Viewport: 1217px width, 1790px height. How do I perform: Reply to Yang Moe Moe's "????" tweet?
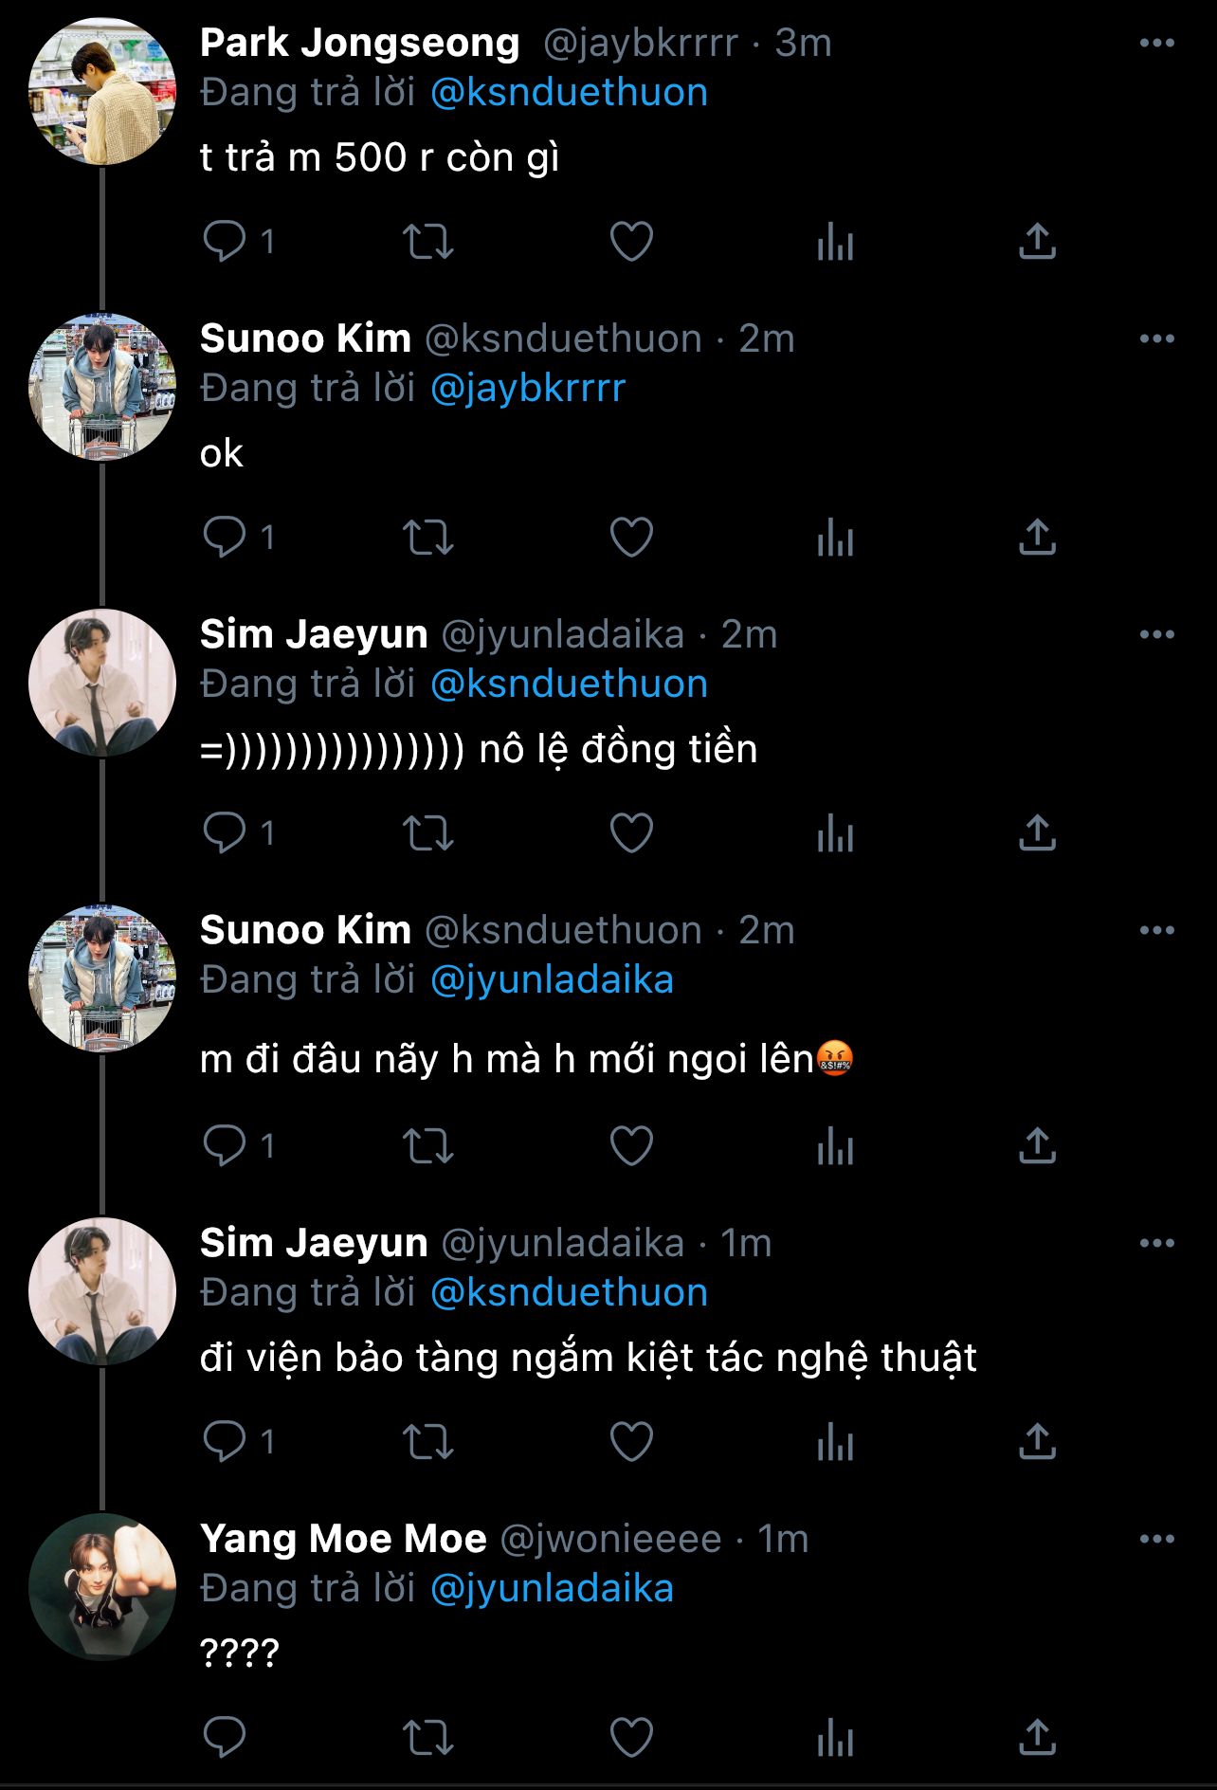[225, 1738]
